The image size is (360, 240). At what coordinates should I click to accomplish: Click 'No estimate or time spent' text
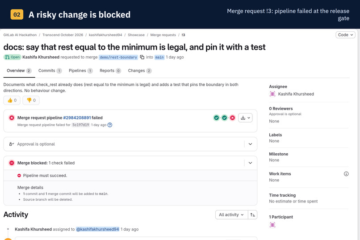(293, 202)
